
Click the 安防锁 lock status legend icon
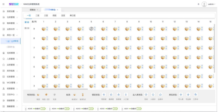[x=104, y=95]
